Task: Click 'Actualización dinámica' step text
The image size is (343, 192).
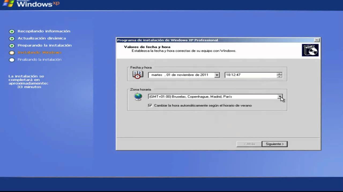Action: 42,38
